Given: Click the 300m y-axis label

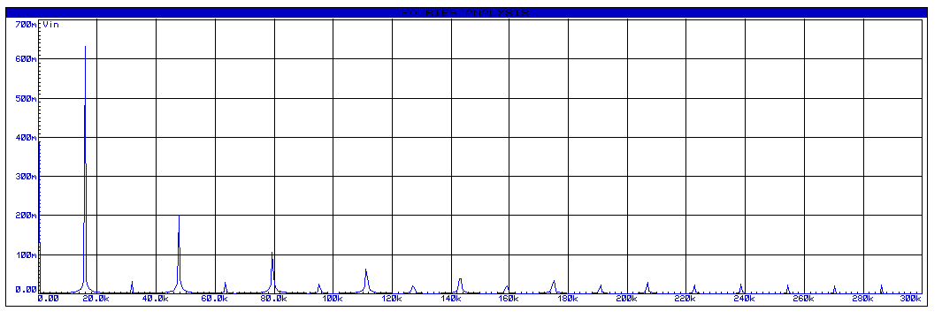Looking at the screenshot, I should [x=26, y=177].
